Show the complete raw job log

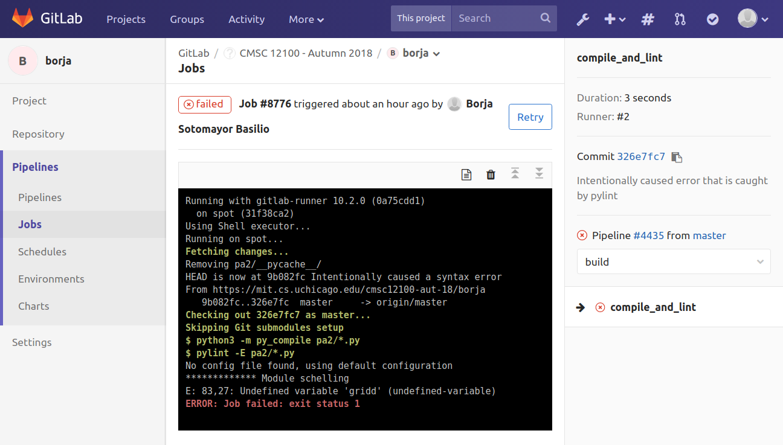coord(466,174)
